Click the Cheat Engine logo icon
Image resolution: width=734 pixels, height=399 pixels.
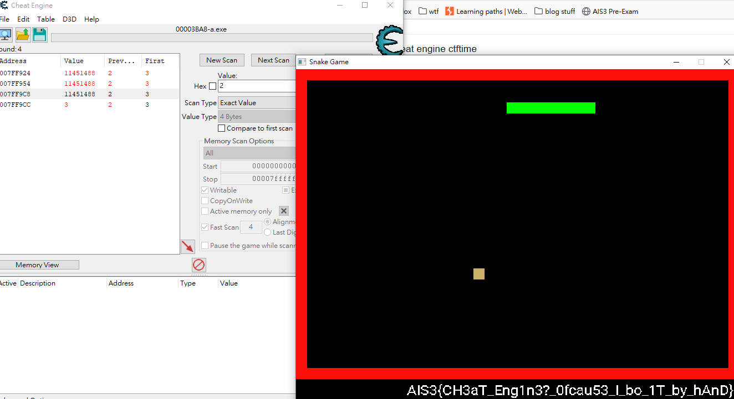click(389, 40)
